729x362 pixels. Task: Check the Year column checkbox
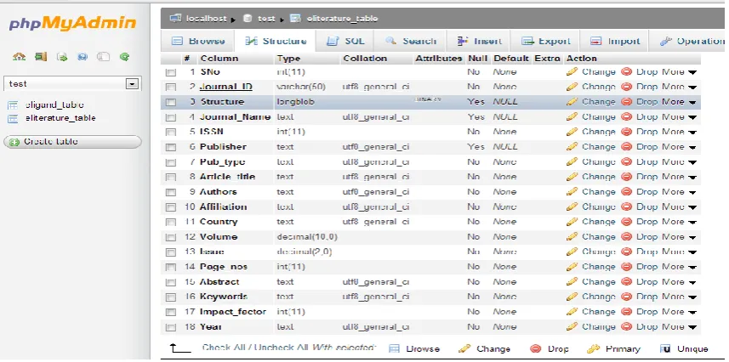click(x=171, y=327)
